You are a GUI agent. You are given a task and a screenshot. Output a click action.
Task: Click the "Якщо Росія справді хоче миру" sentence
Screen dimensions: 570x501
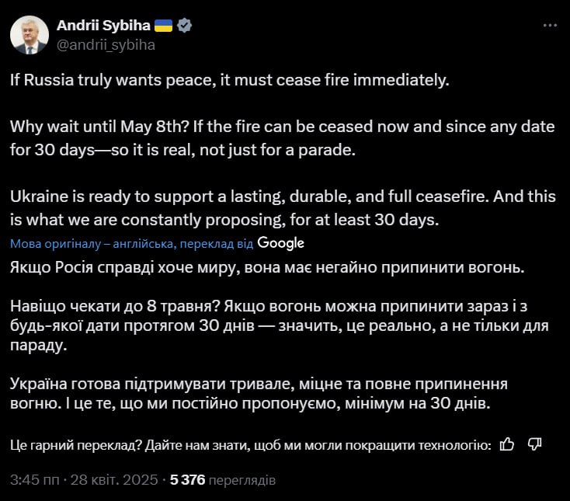[268, 268]
